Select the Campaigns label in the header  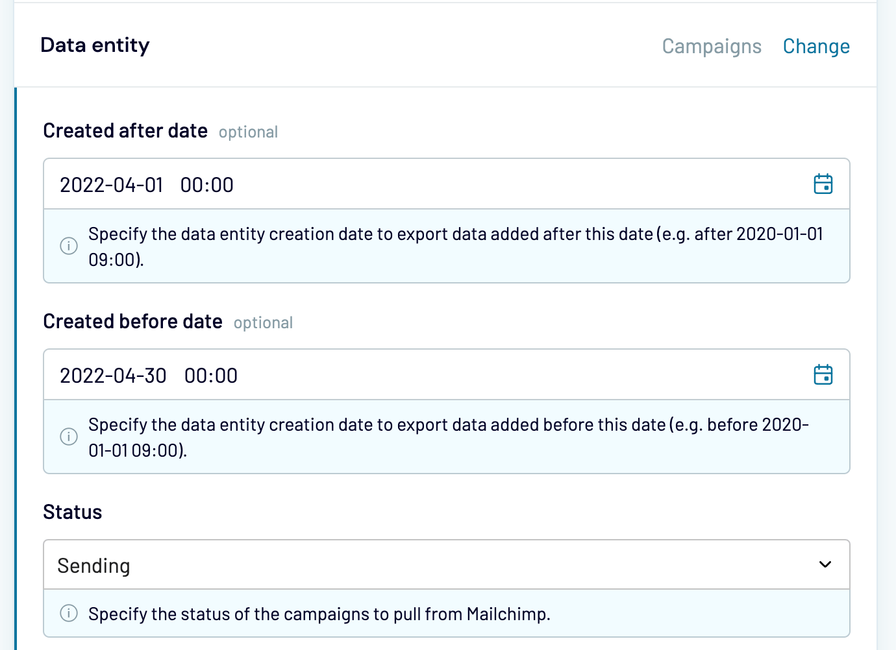(x=712, y=46)
